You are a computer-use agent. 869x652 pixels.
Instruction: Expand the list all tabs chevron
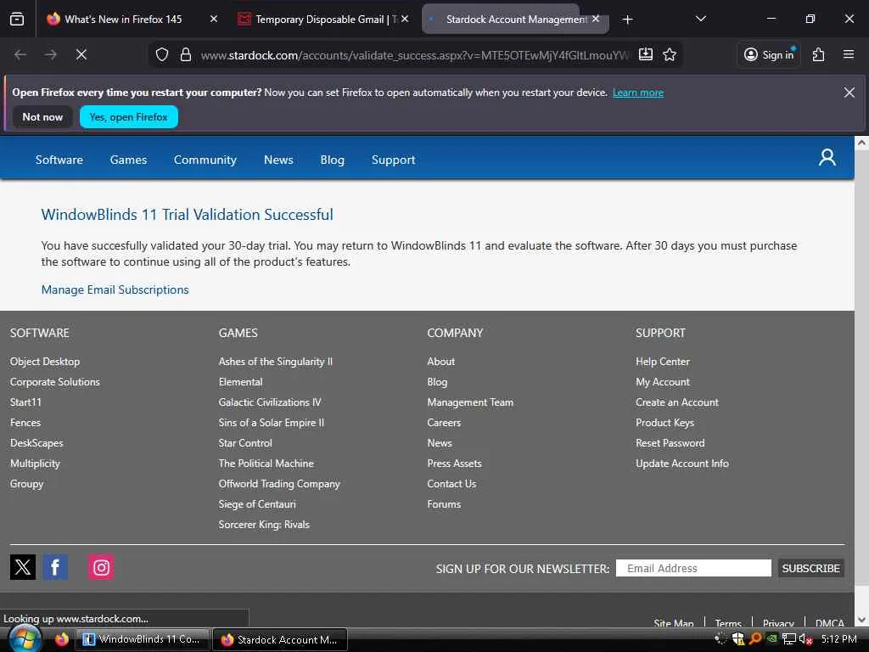click(x=700, y=19)
